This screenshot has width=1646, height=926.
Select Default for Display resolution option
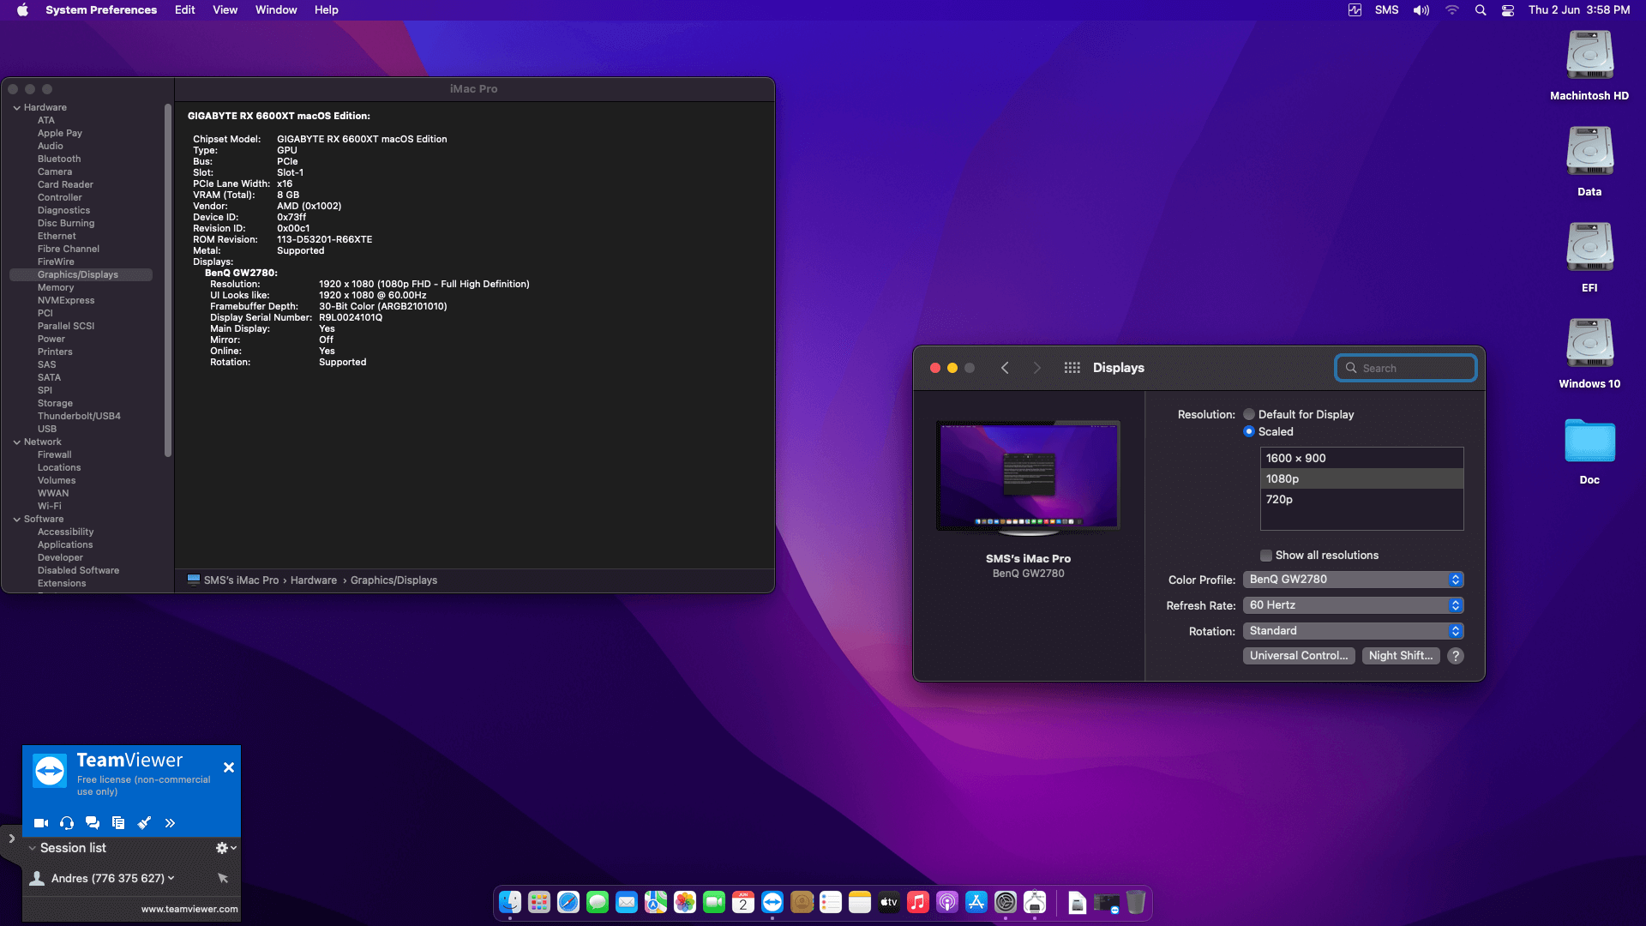tap(1249, 414)
